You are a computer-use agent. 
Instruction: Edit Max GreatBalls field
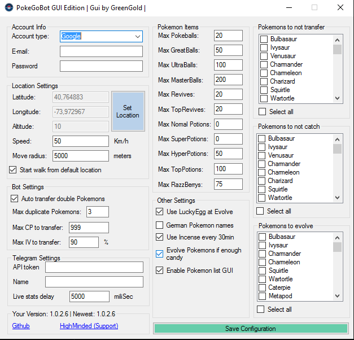pos(228,50)
